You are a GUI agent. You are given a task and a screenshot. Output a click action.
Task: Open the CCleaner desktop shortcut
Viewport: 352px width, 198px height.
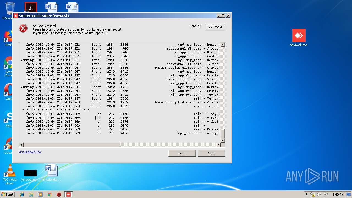(x=8, y=146)
